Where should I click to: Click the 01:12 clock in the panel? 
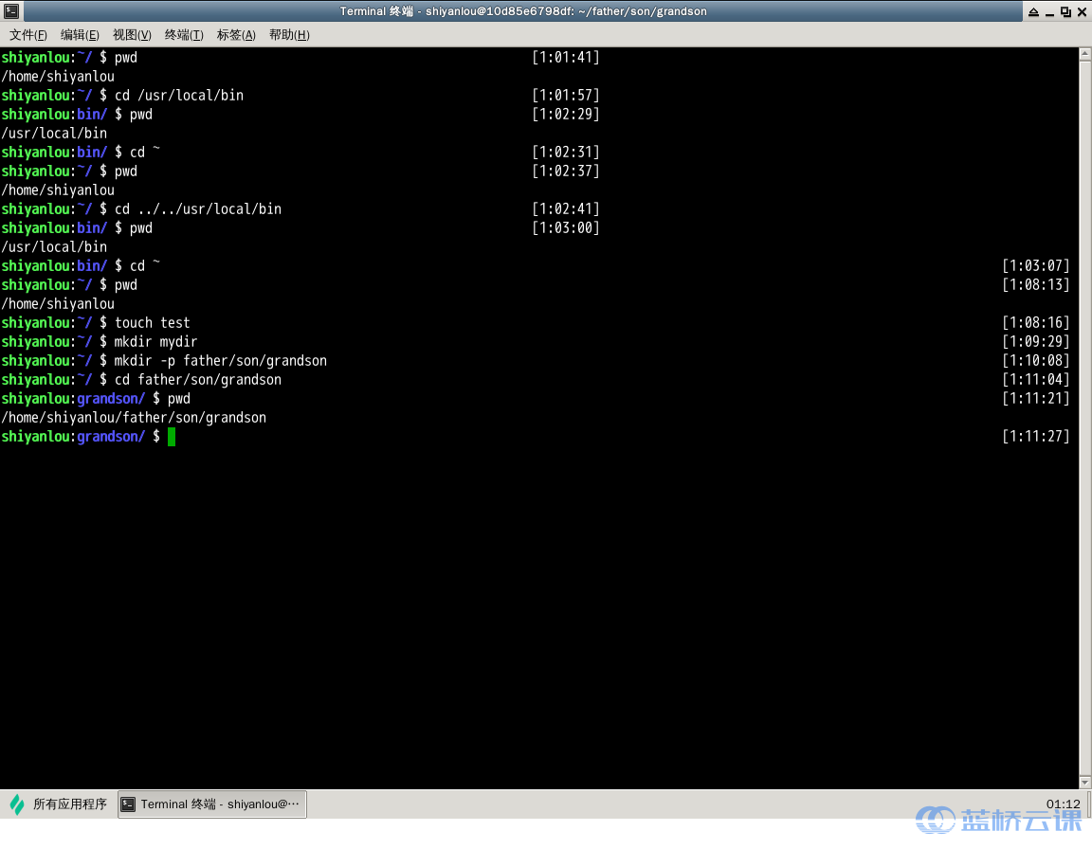[x=1063, y=804]
